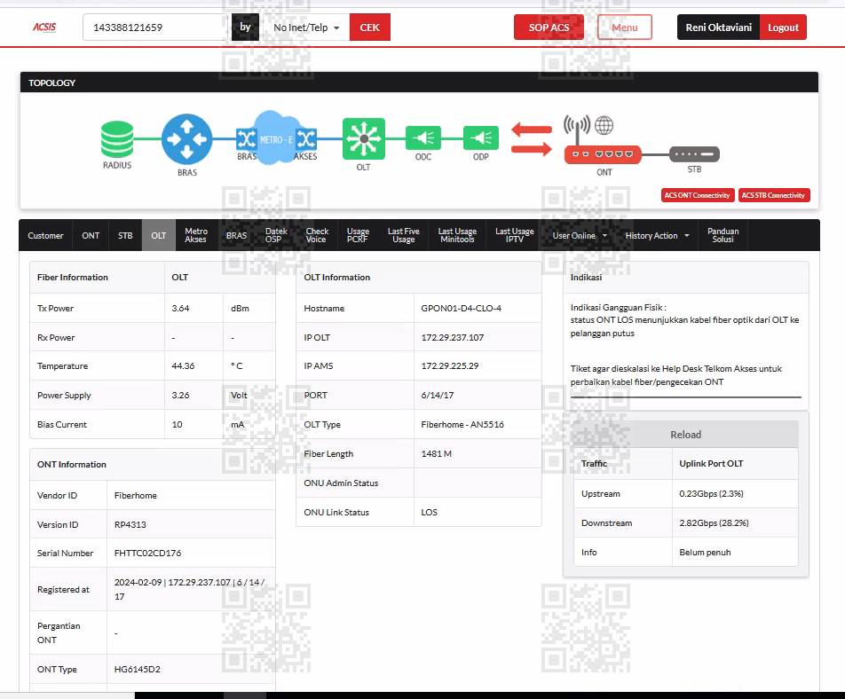Screen dimensions: 845x699
Task: Click the RADIUS database icon in topology
Action: [x=117, y=139]
